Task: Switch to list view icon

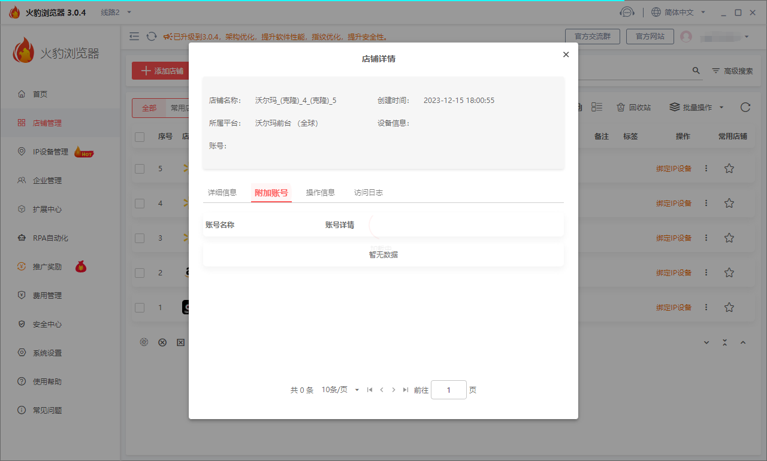Action: [x=596, y=107]
